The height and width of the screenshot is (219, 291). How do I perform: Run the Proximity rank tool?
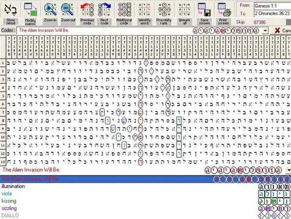click(164, 10)
